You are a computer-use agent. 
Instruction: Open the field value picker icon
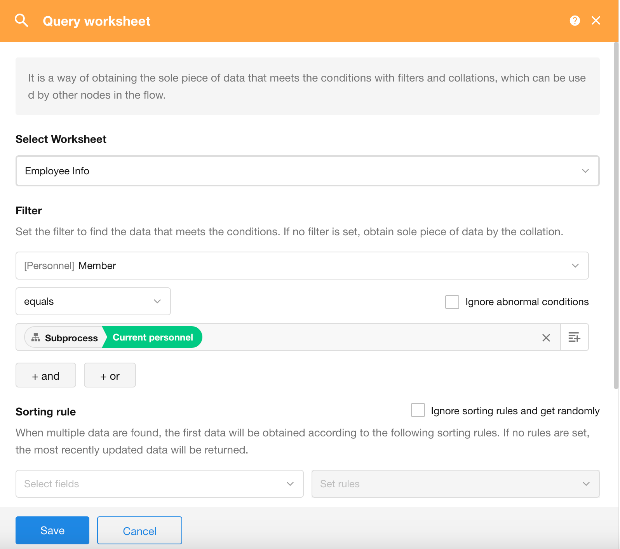pyautogui.click(x=574, y=337)
